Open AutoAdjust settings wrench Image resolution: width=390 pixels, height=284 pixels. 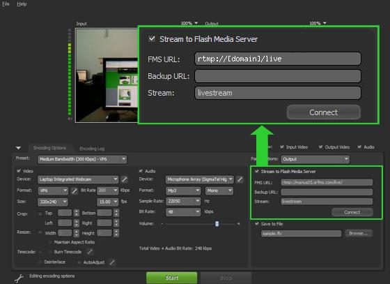112,262
